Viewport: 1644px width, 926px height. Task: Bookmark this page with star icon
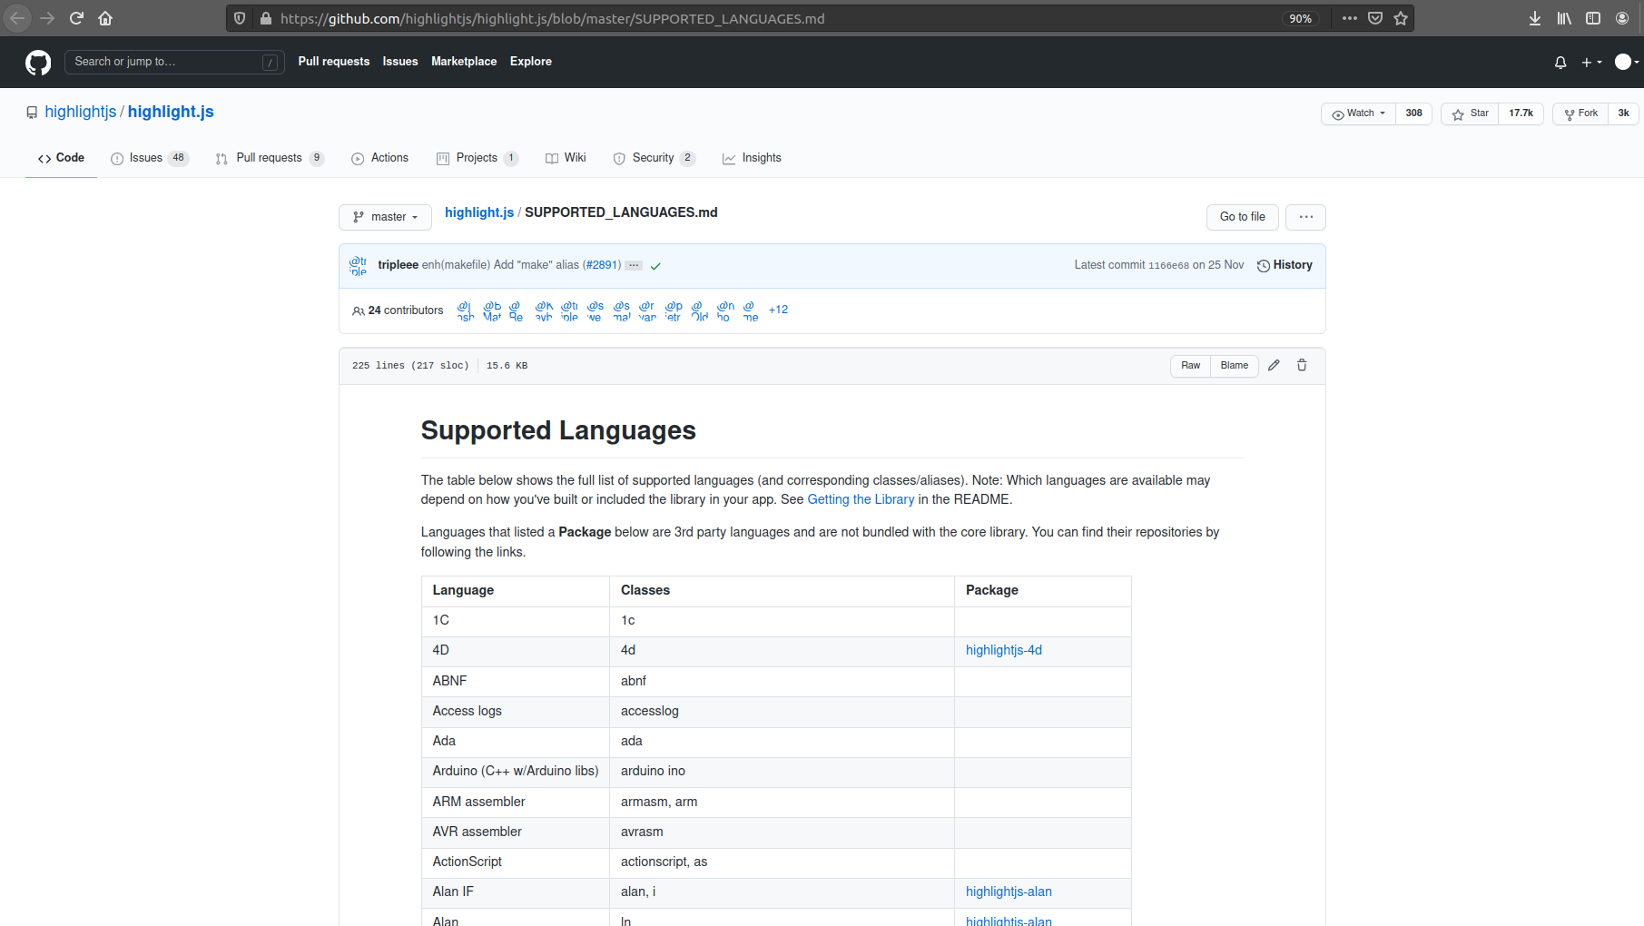point(1401,18)
